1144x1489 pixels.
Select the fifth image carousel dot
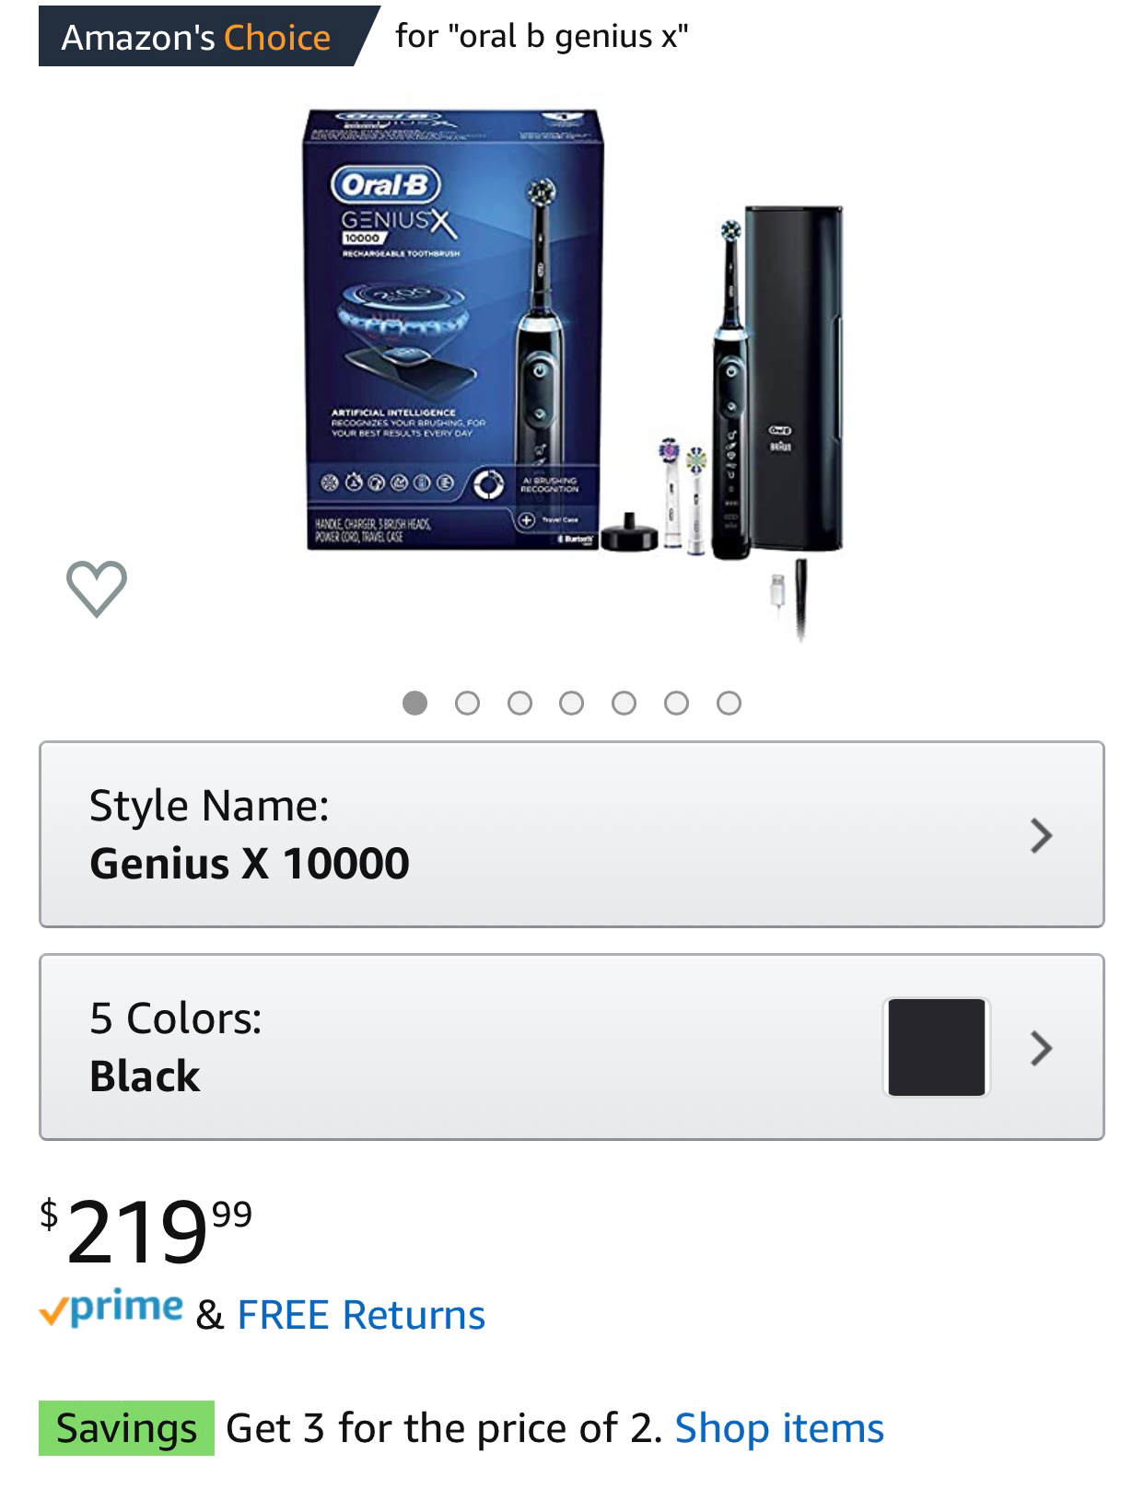(x=625, y=704)
